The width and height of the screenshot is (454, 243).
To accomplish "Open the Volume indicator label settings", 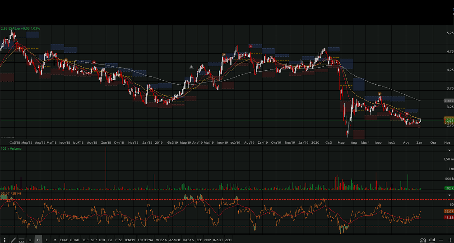I will [x=11, y=148].
